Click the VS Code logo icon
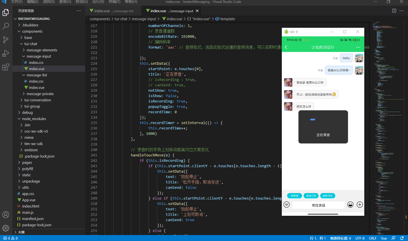Viewport: 408px width, 241px height. [4, 2]
